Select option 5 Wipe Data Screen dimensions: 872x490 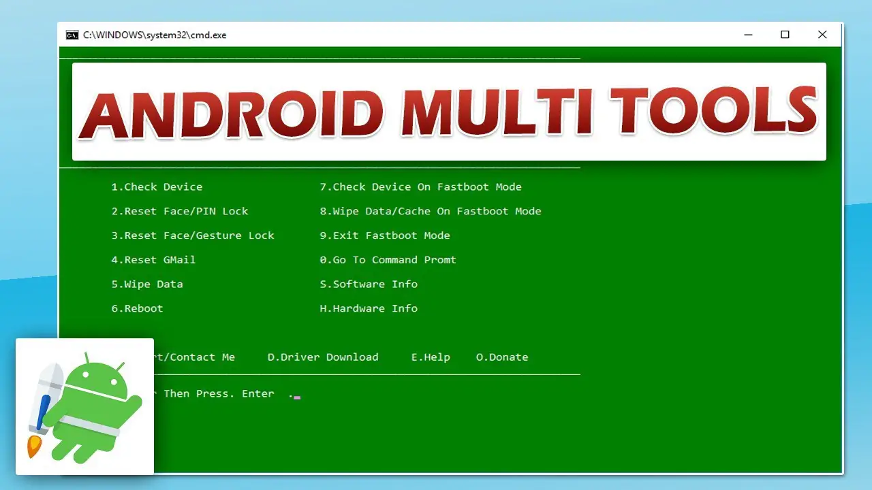(x=147, y=284)
